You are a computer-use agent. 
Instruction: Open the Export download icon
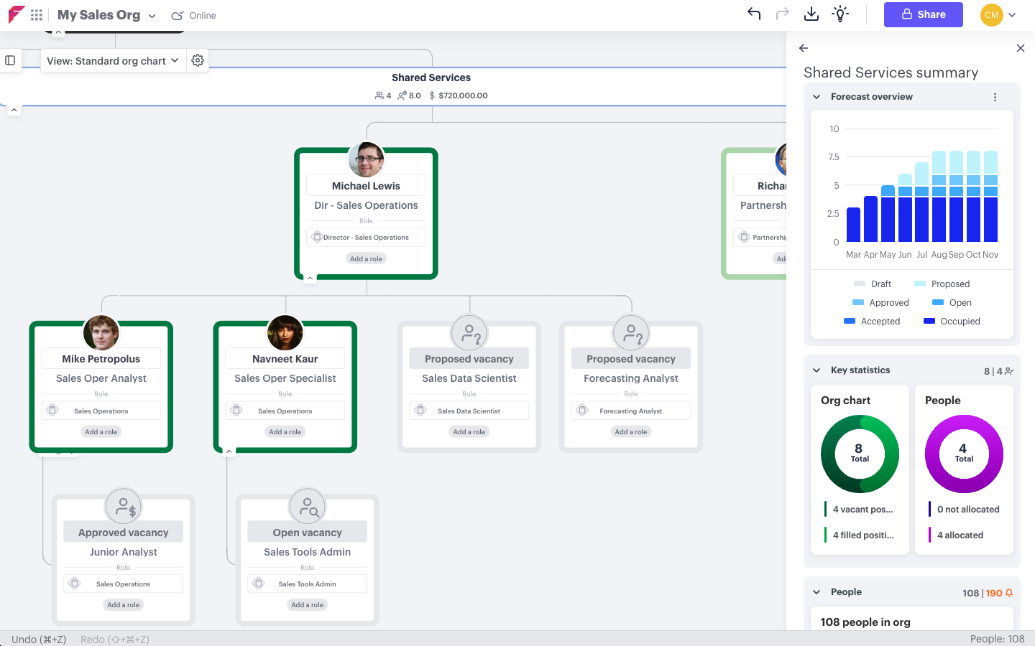click(811, 14)
